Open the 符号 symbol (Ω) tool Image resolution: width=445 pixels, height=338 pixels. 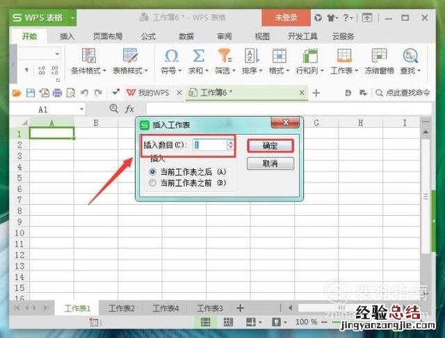pyautogui.click(x=171, y=56)
